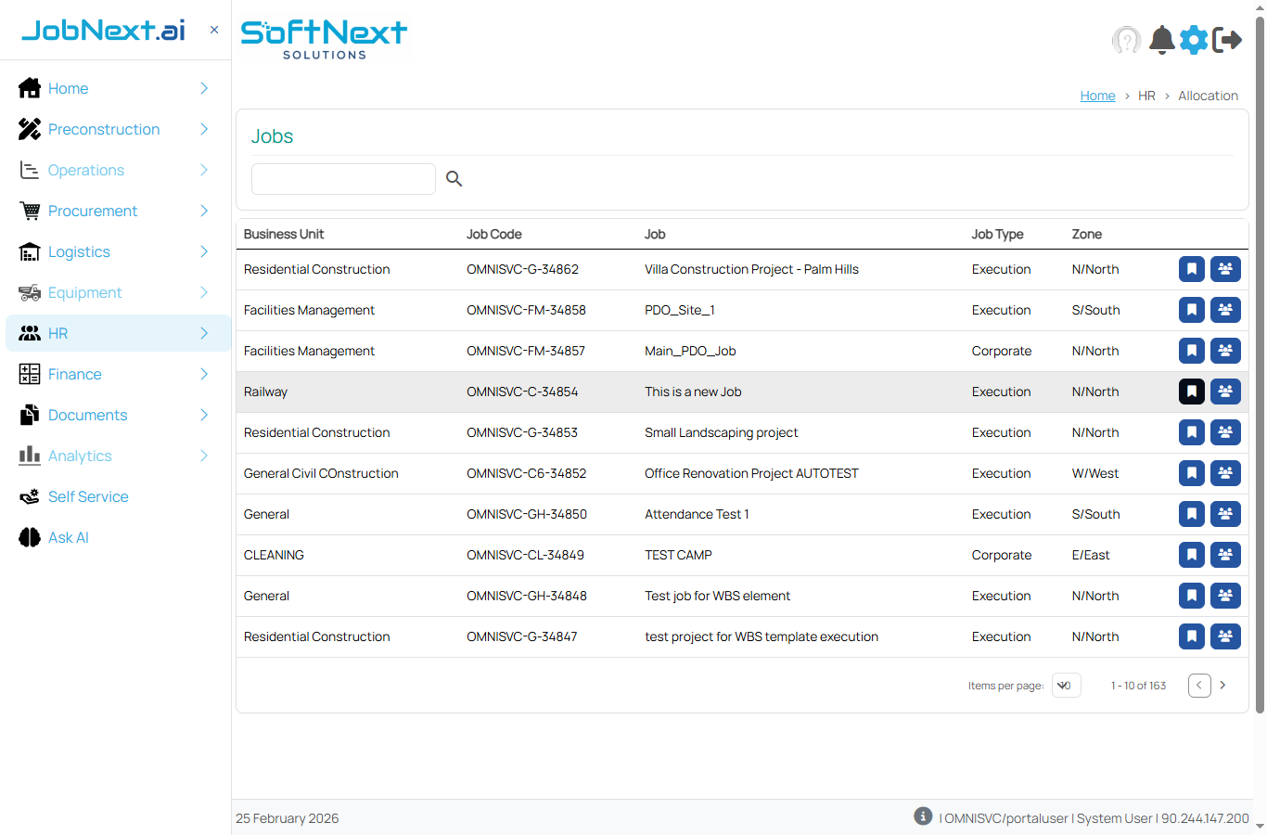Click allocation icon for 'Test job for WBS element'
The image size is (1267, 835).
point(1225,596)
